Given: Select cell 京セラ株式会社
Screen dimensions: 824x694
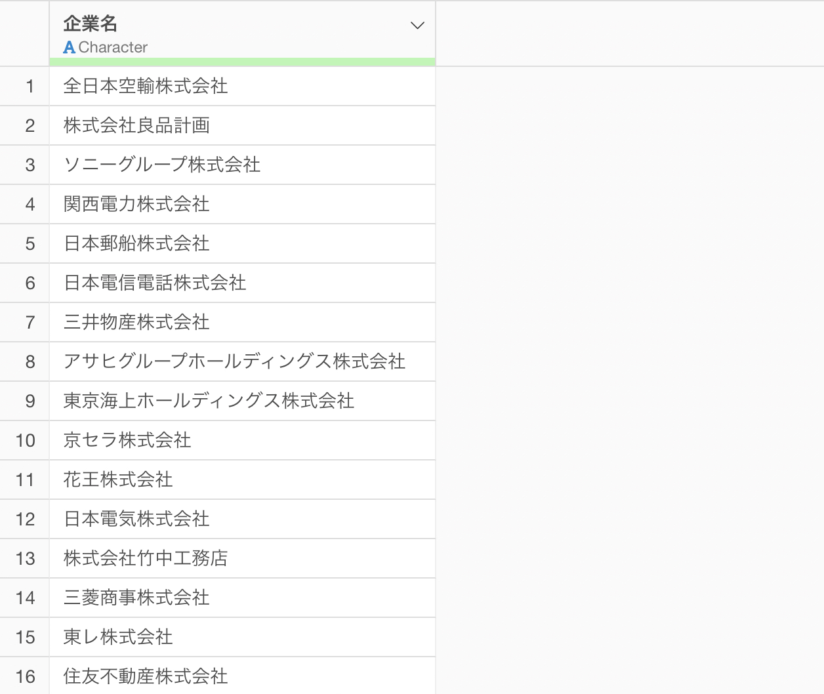Looking at the screenshot, I should (x=127, y=440).
